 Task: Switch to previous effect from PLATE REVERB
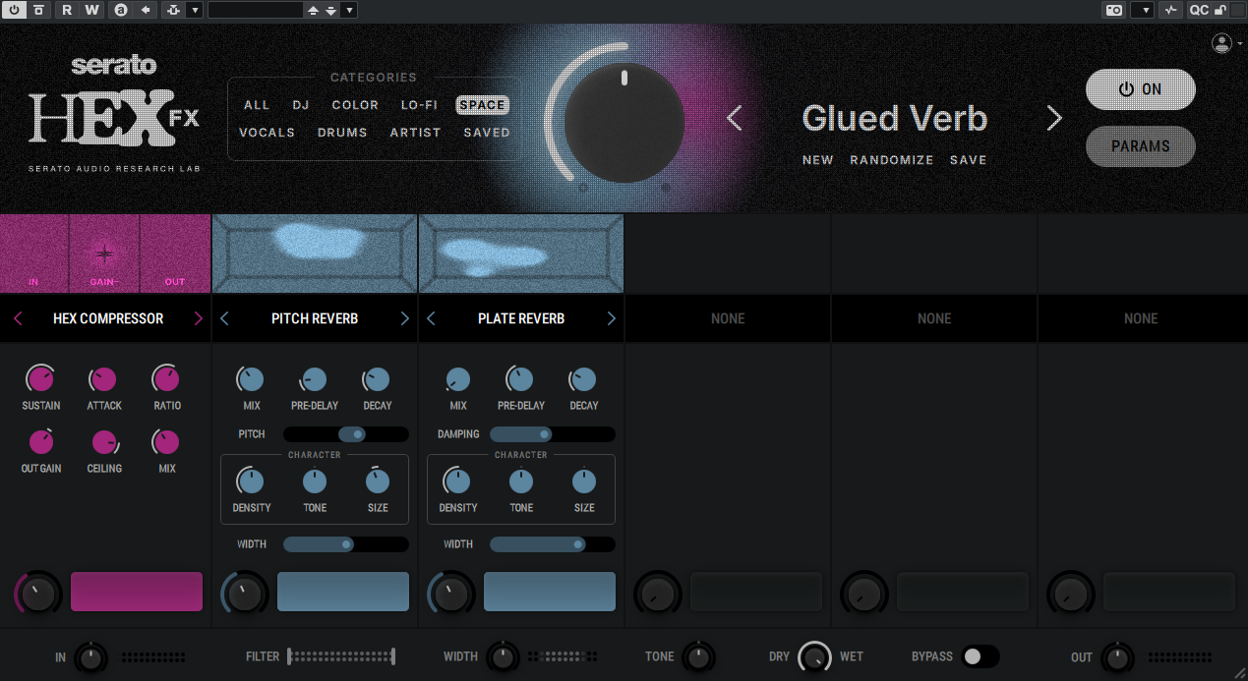pyautogui.click(x=431, y=318)
